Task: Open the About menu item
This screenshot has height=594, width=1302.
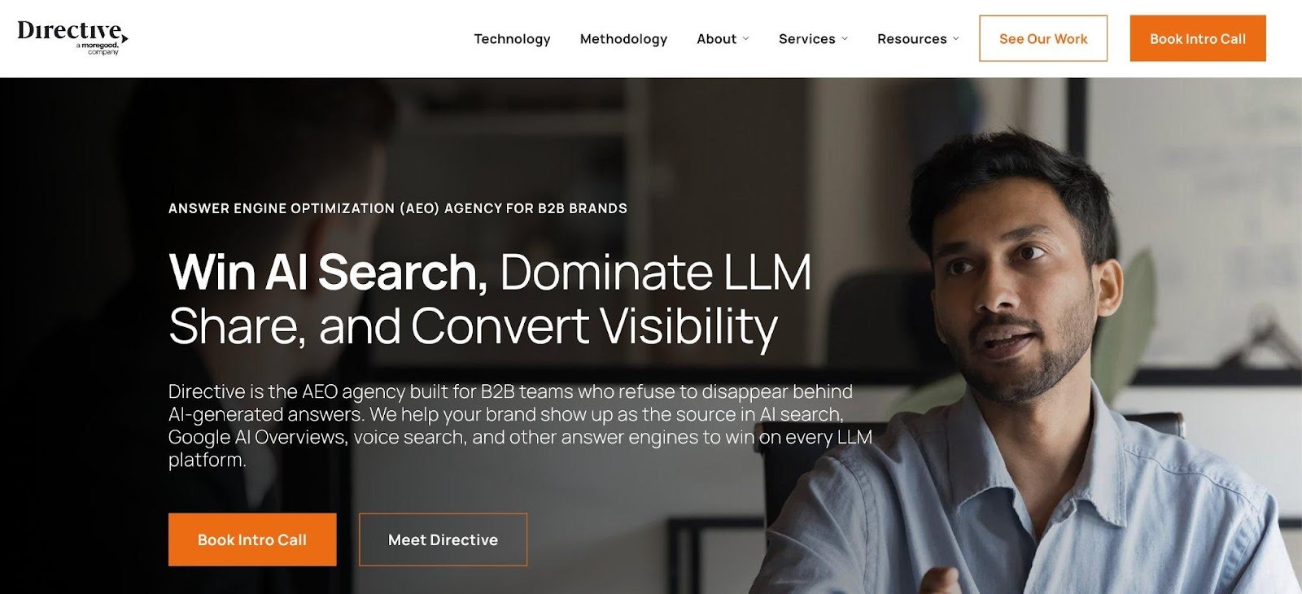Action: (716, 39)
